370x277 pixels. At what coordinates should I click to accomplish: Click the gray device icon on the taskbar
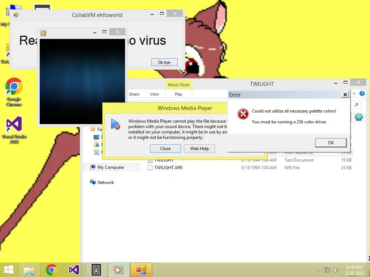96,270
